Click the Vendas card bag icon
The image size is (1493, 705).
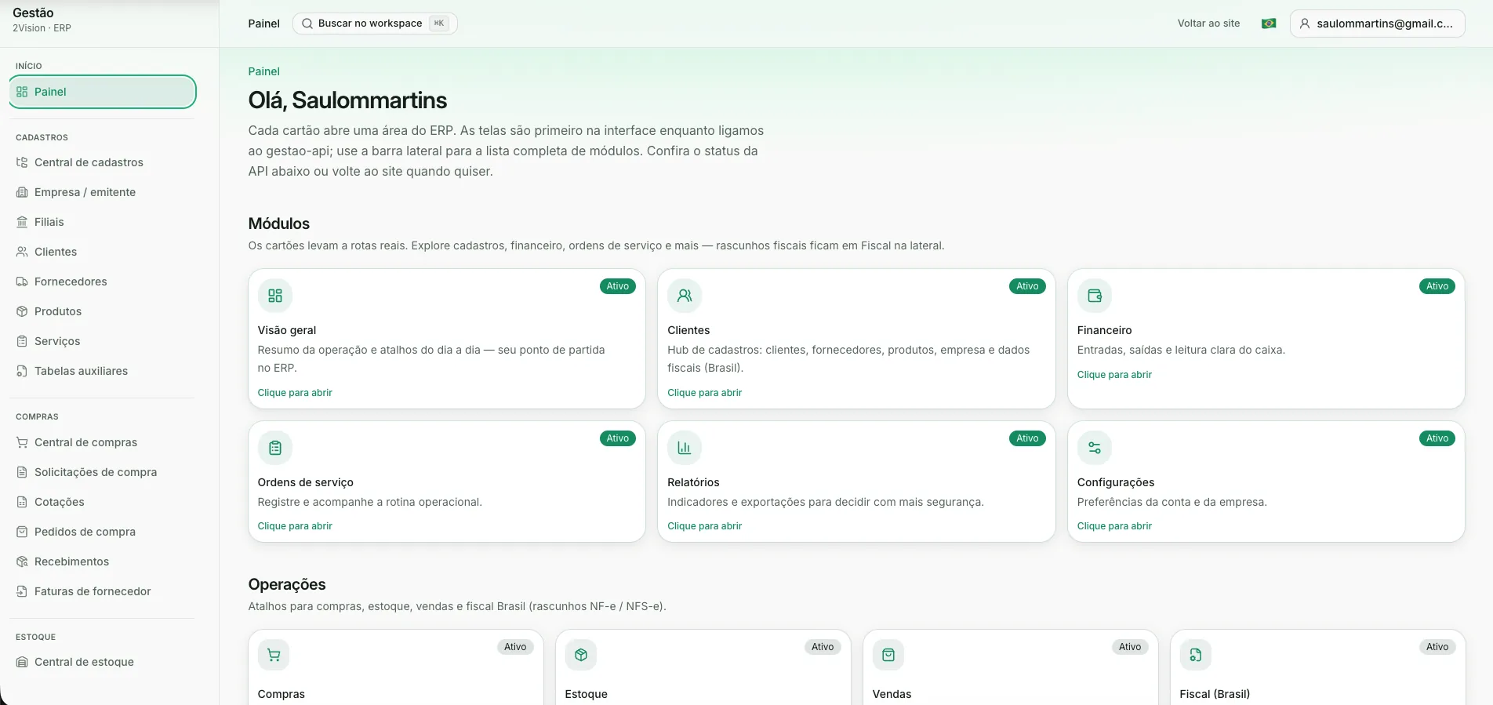(x=888, y=655)
